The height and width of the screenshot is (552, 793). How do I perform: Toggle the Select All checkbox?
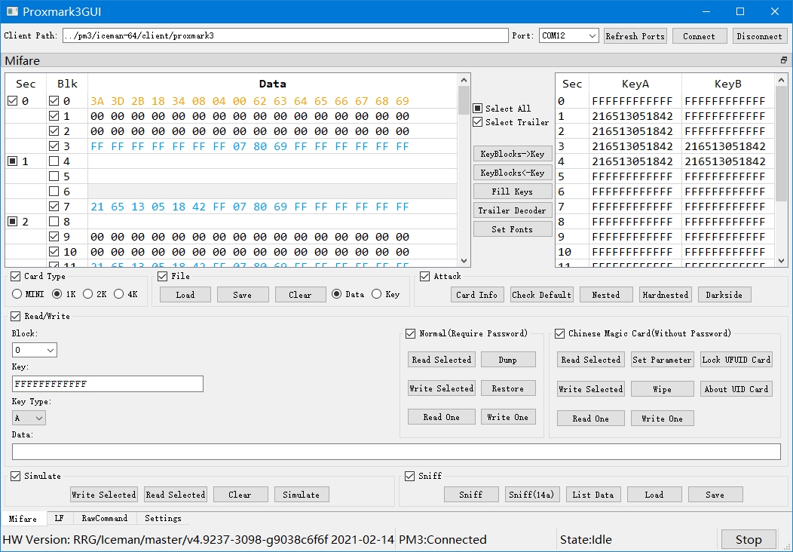pos(477,109)
